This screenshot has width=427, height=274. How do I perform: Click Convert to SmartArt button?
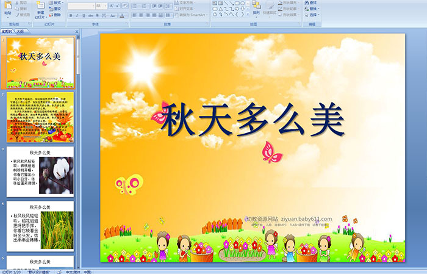point(191,15)
